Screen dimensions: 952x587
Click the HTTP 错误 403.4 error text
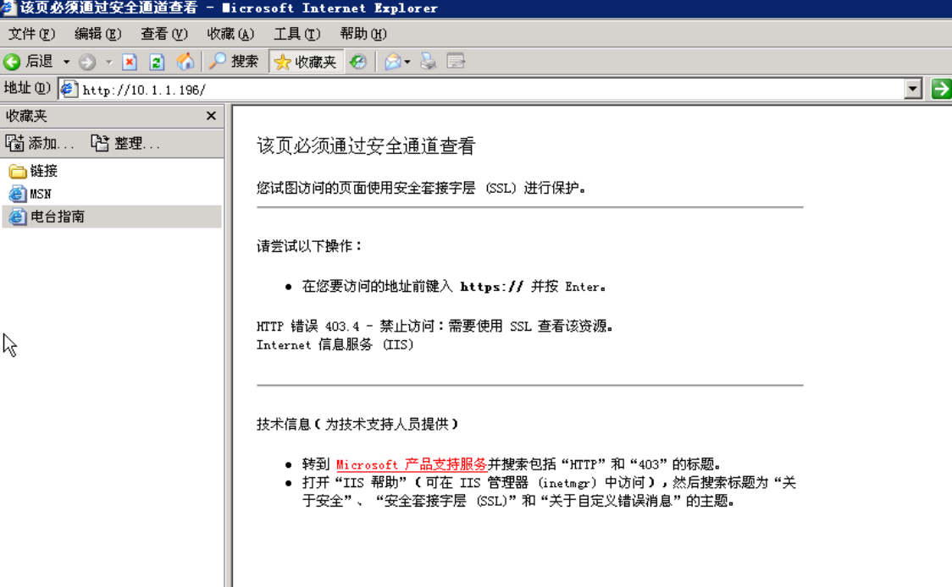tap(434, 326)
